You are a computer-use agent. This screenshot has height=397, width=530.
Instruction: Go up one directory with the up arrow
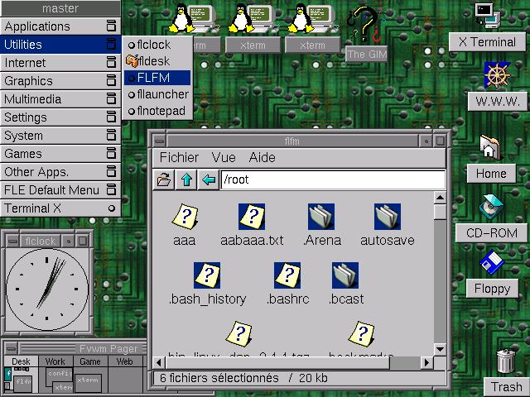186,179
